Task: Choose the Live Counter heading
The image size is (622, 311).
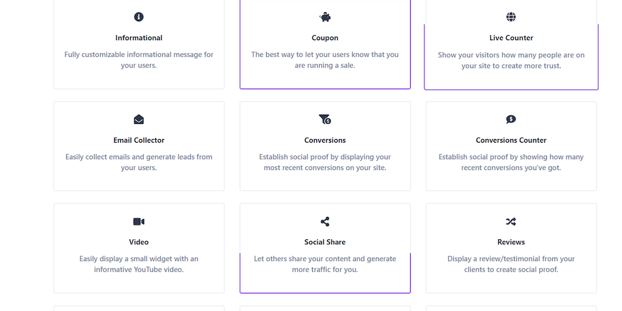Action: [x=511, y=38]
